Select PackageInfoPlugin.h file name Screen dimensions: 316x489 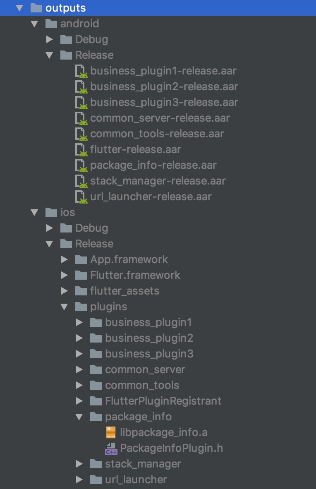click(x=172, y=448)
